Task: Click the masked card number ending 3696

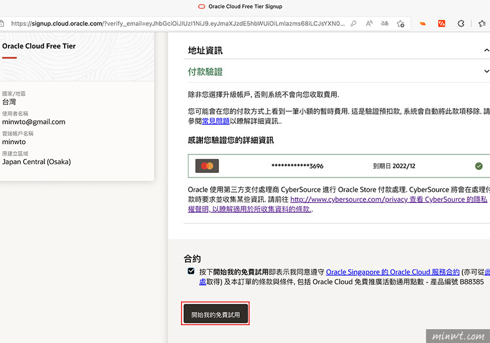Action: point(297,166)
